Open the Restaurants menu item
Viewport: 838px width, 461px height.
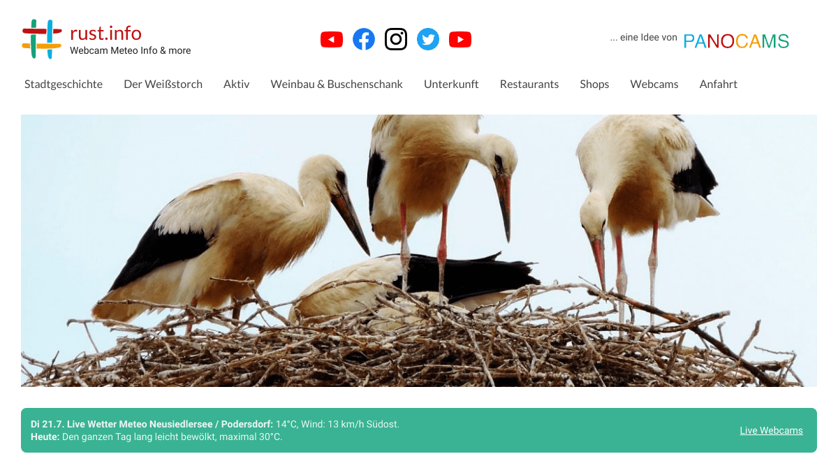pos(529,84)
